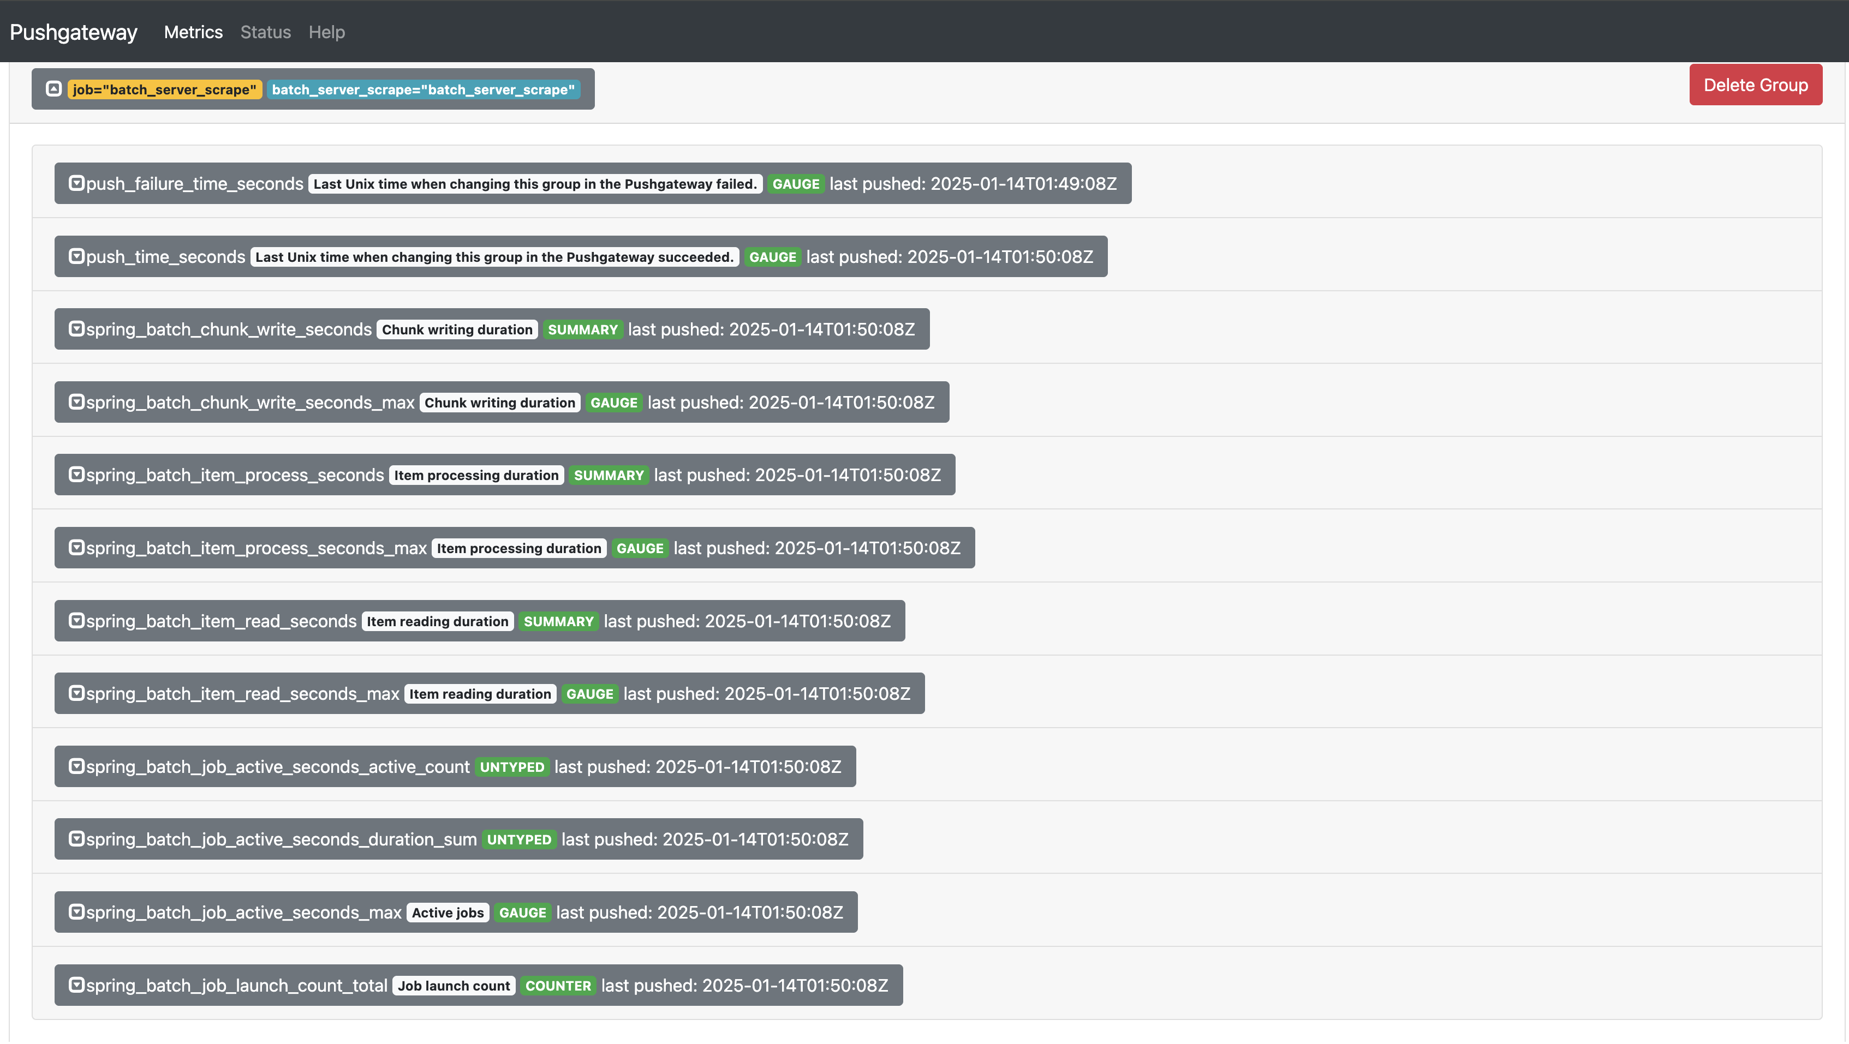Click the 'Job launch count' help label
The width and height of the screenshot is (1849, 1044).
[x=454, y=986]
